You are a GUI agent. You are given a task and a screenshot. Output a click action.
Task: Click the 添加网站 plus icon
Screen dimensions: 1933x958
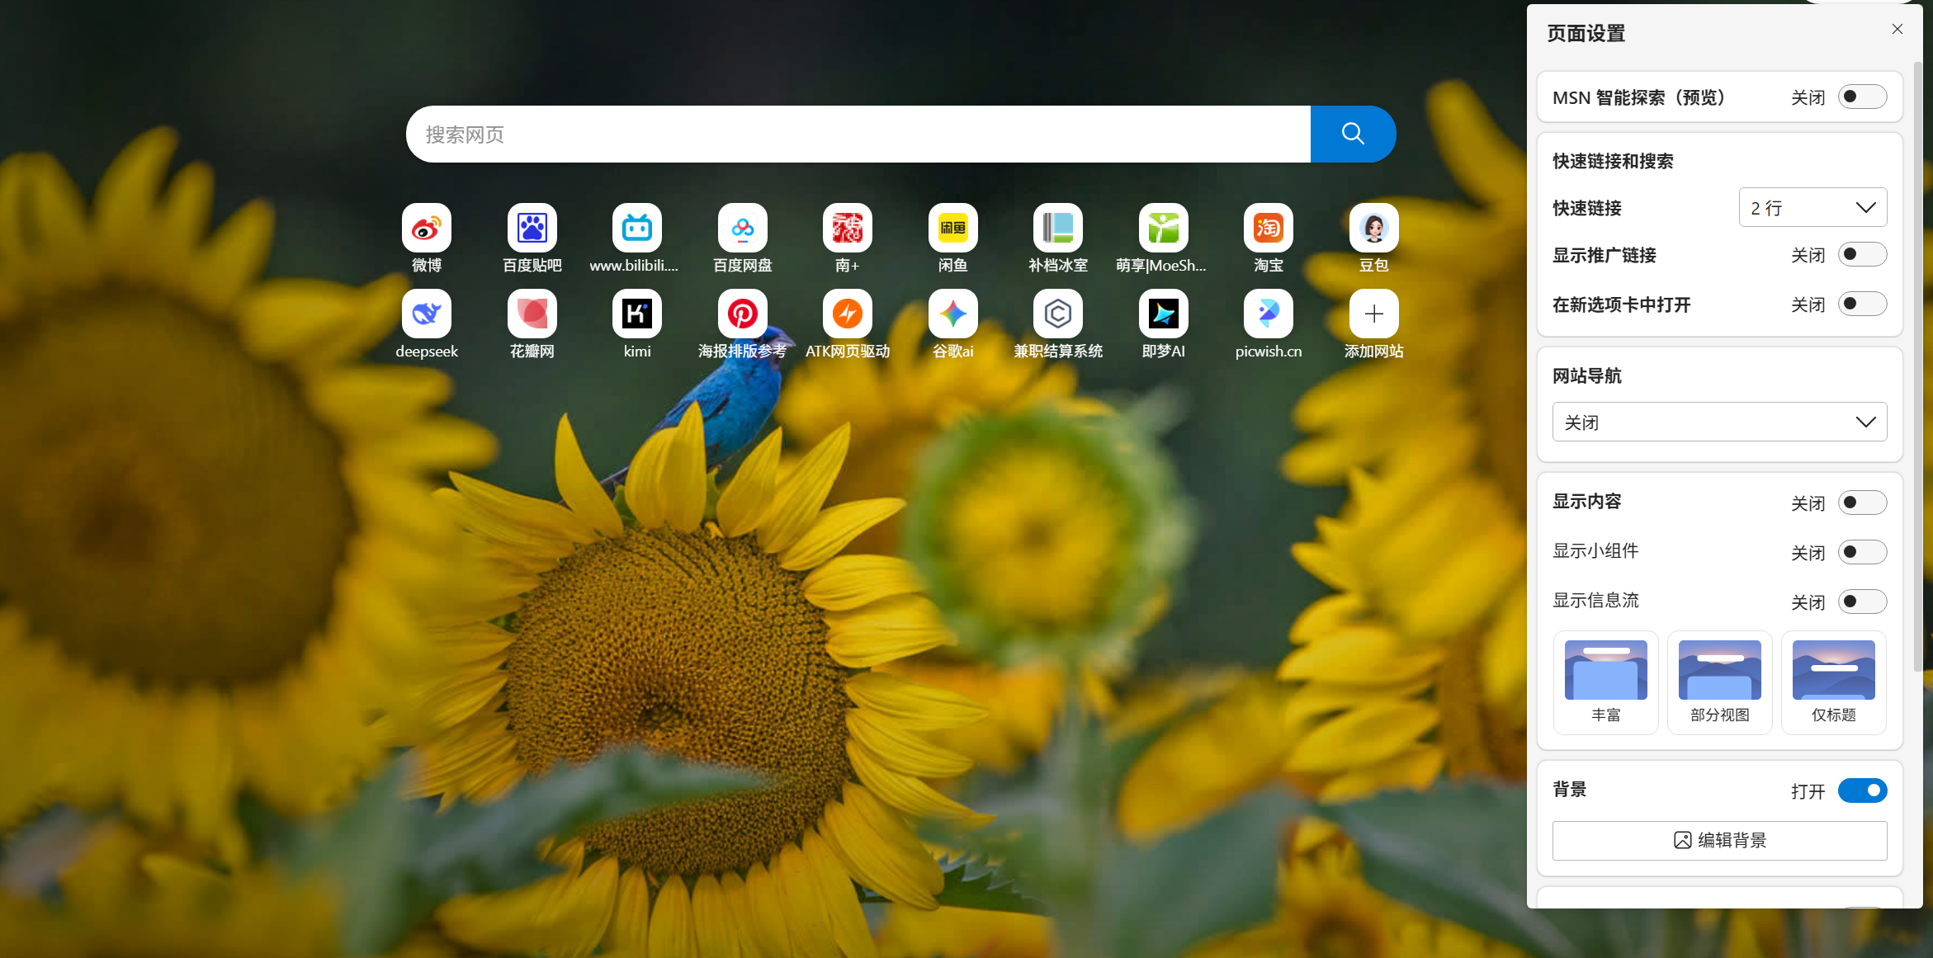click(1373, 314)
